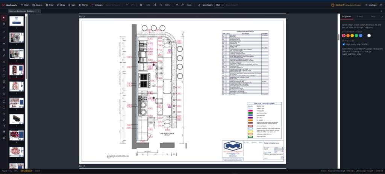Rotate the page clockwise
This screenshot has width=385, height=174.
183,5
